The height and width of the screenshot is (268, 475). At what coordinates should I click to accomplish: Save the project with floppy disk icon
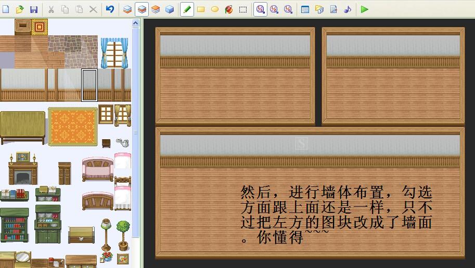34,9
